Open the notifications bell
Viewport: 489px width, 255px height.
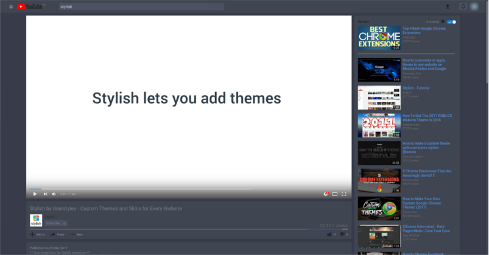tap(463, 7)
